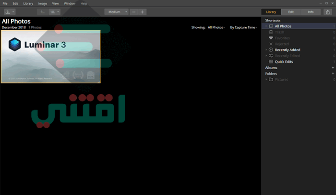
Task: Click the Recently Added plus-circle icon
Action: 271,50
